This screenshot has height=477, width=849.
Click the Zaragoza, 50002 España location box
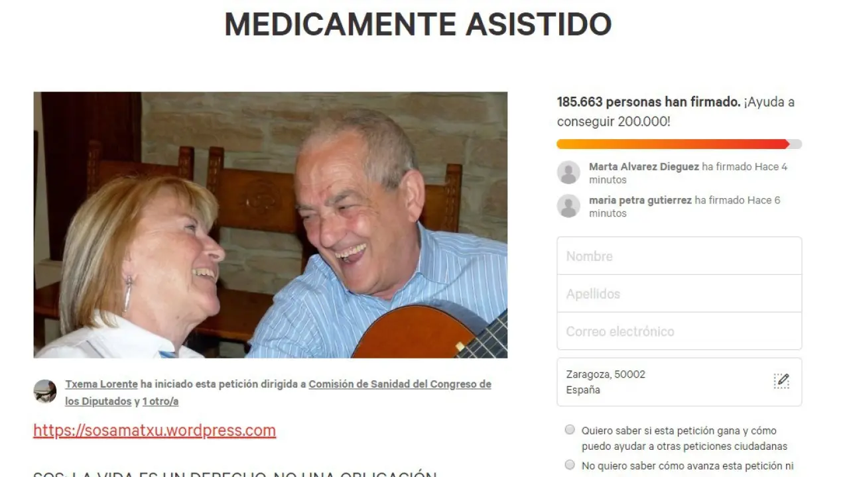[679, 382]
